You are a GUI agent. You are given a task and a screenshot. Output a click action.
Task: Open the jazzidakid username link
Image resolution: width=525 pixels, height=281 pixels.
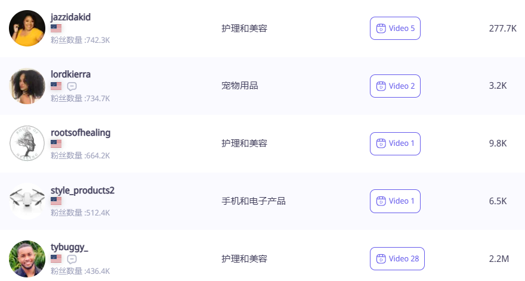[x=70, y=17]
